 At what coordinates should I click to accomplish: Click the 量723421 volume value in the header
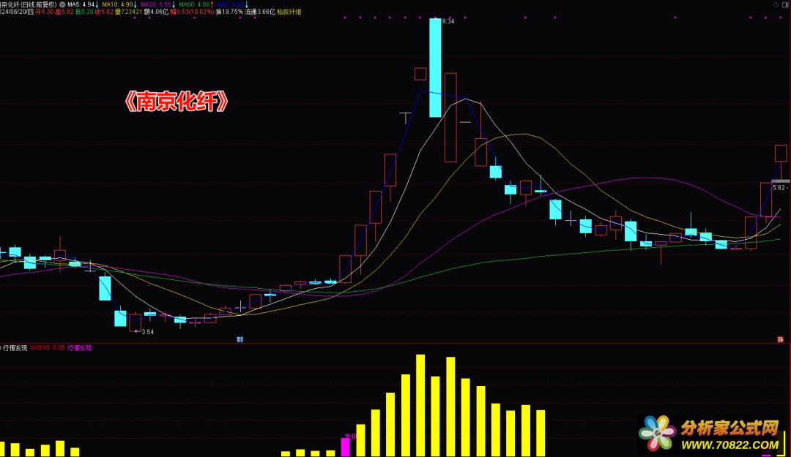pos(128,12)
